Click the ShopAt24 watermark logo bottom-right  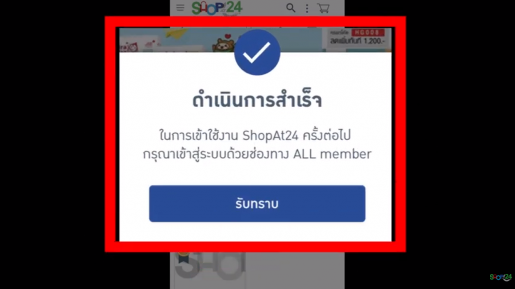500,277
